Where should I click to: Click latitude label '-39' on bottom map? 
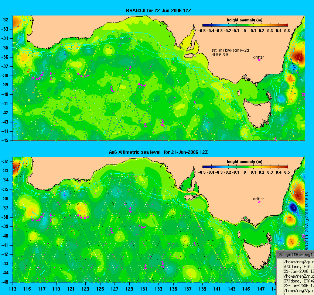click(5, 226)
